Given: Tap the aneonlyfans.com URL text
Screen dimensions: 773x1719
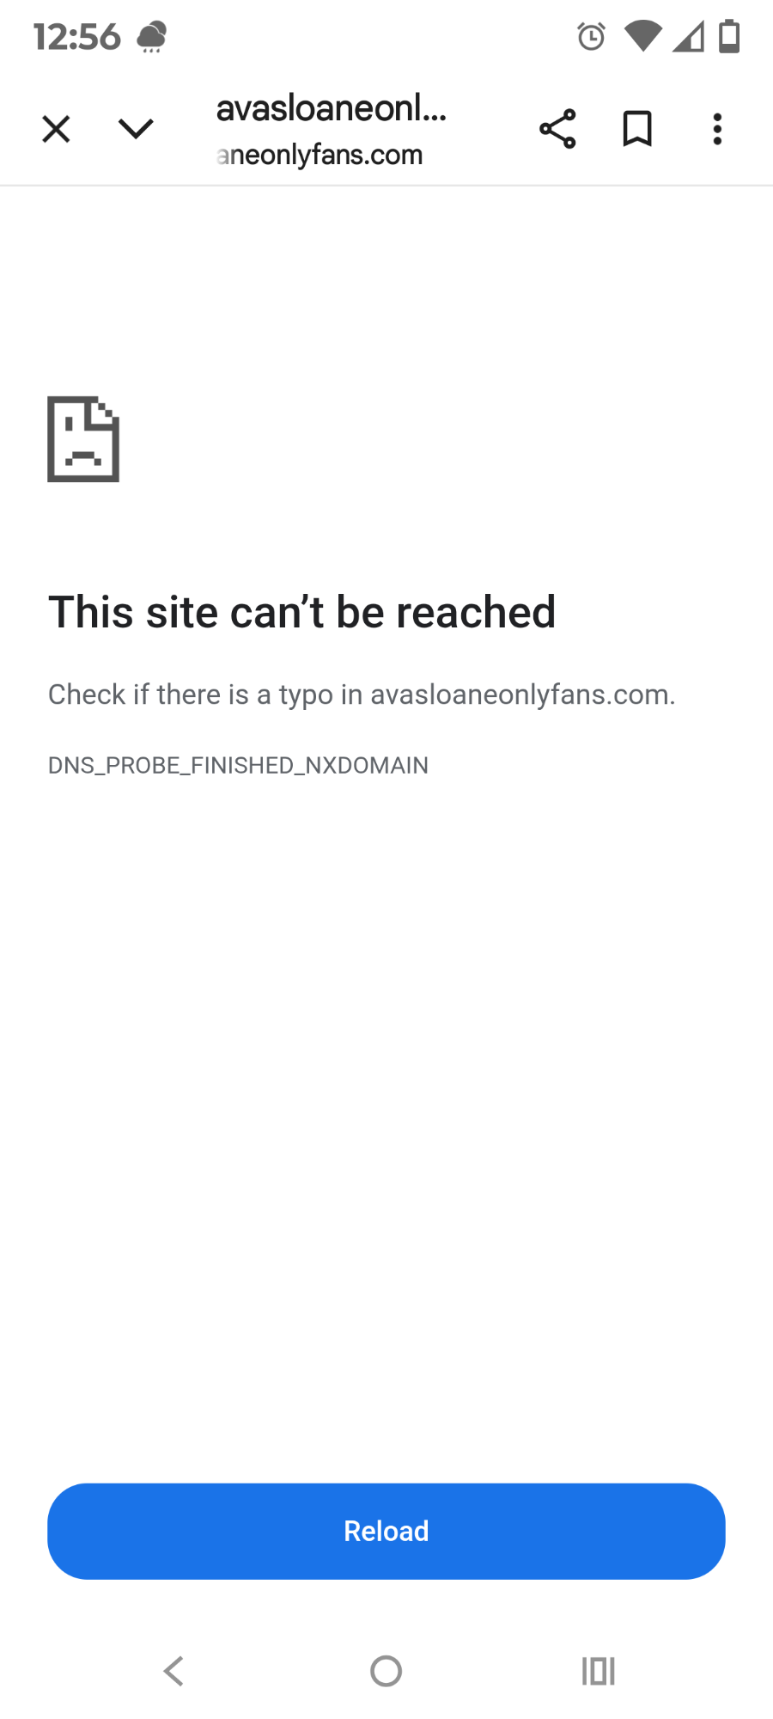Looking at the screenshot, I should [x=320, y=155].
